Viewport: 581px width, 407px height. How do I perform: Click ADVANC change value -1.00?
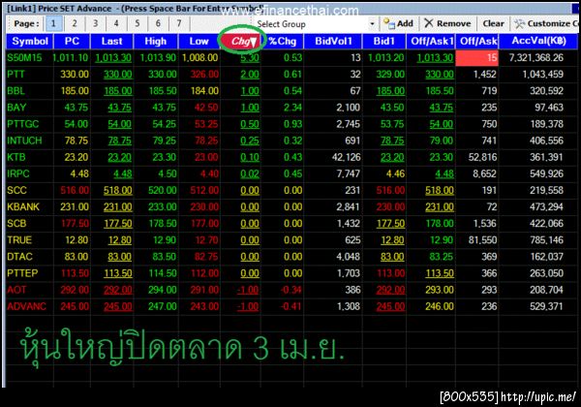[x=248, y=306]
